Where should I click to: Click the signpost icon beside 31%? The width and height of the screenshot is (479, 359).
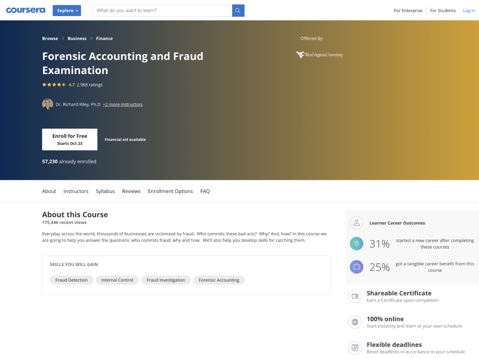tap(357, 244)
